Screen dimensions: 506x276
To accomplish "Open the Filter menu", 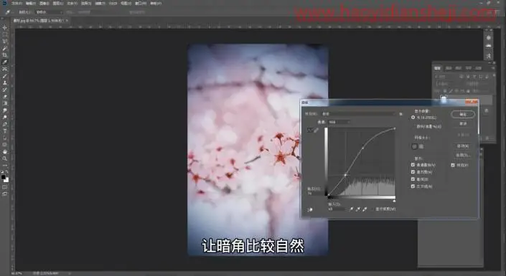I will pyautogui.click(x=100, y=3).
